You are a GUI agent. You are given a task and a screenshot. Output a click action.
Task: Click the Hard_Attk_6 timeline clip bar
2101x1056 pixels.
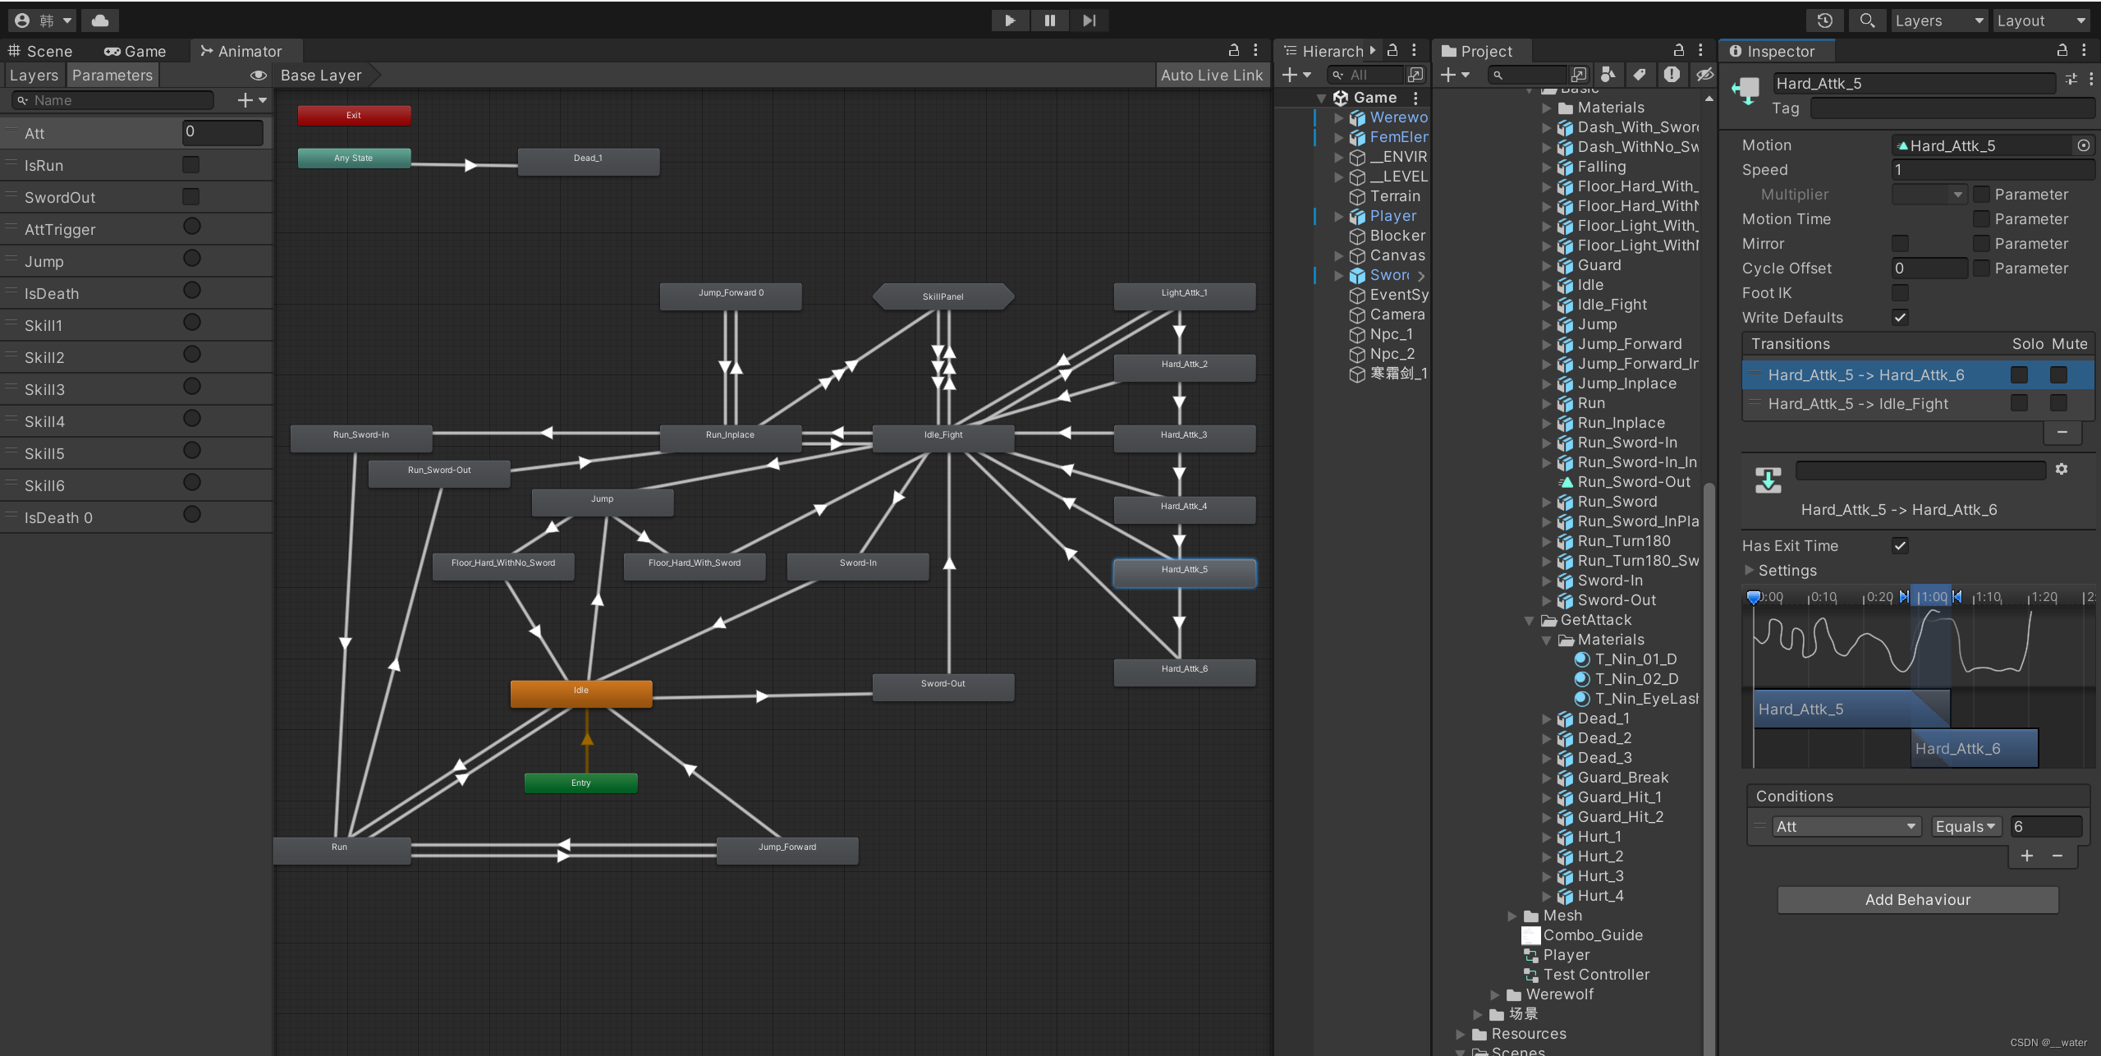[x=1975, y=748]
